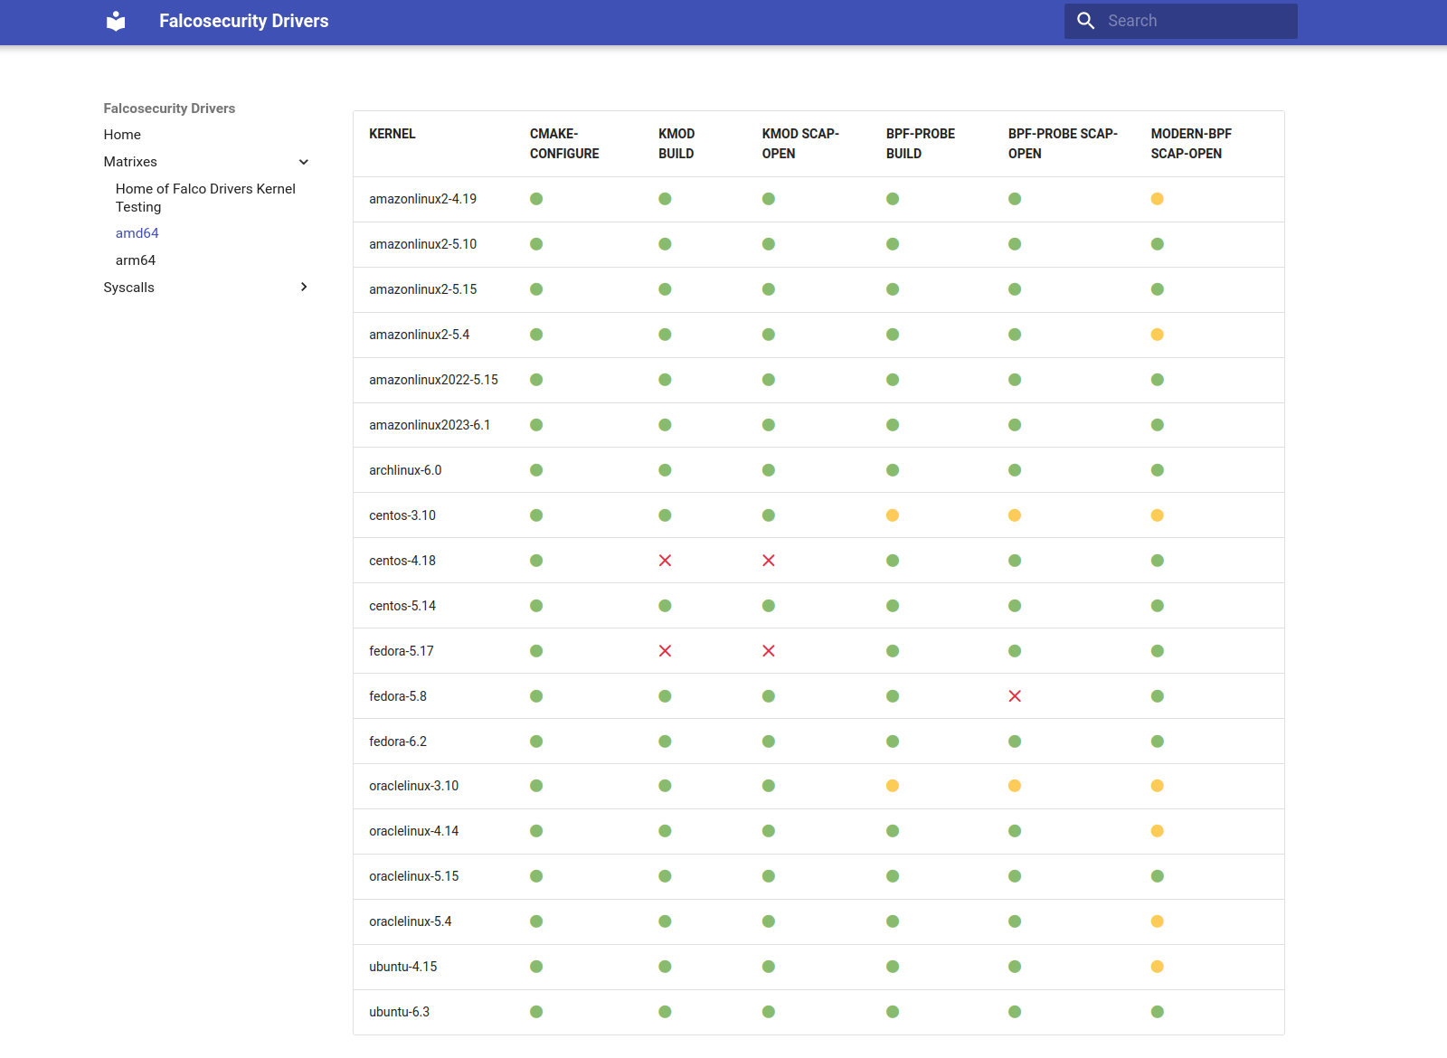Click the Falcosecurity logo icon in header
This screenshot has height=1058, width=1447.
click(116, 21)
